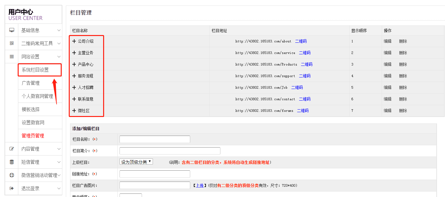This screenshot has height=197, width=445.
Task: Click the QR code icon beside 二维码常用工具
Action: [12, 43]
